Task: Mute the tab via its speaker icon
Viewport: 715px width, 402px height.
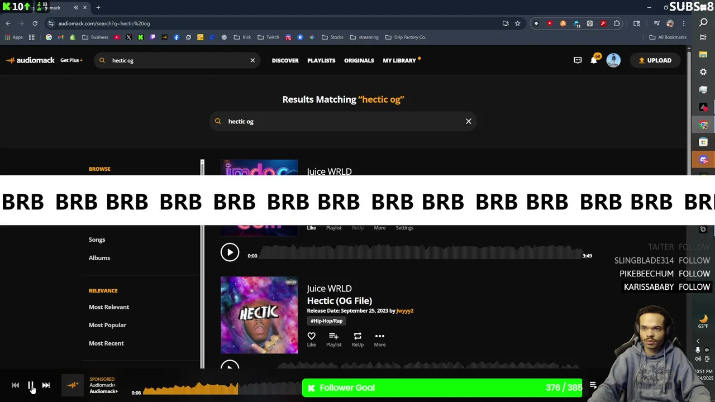Action: coord(75,8)
